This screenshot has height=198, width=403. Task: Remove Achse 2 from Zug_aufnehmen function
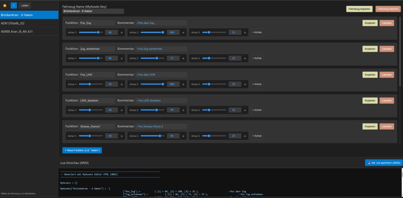point(183,58)
